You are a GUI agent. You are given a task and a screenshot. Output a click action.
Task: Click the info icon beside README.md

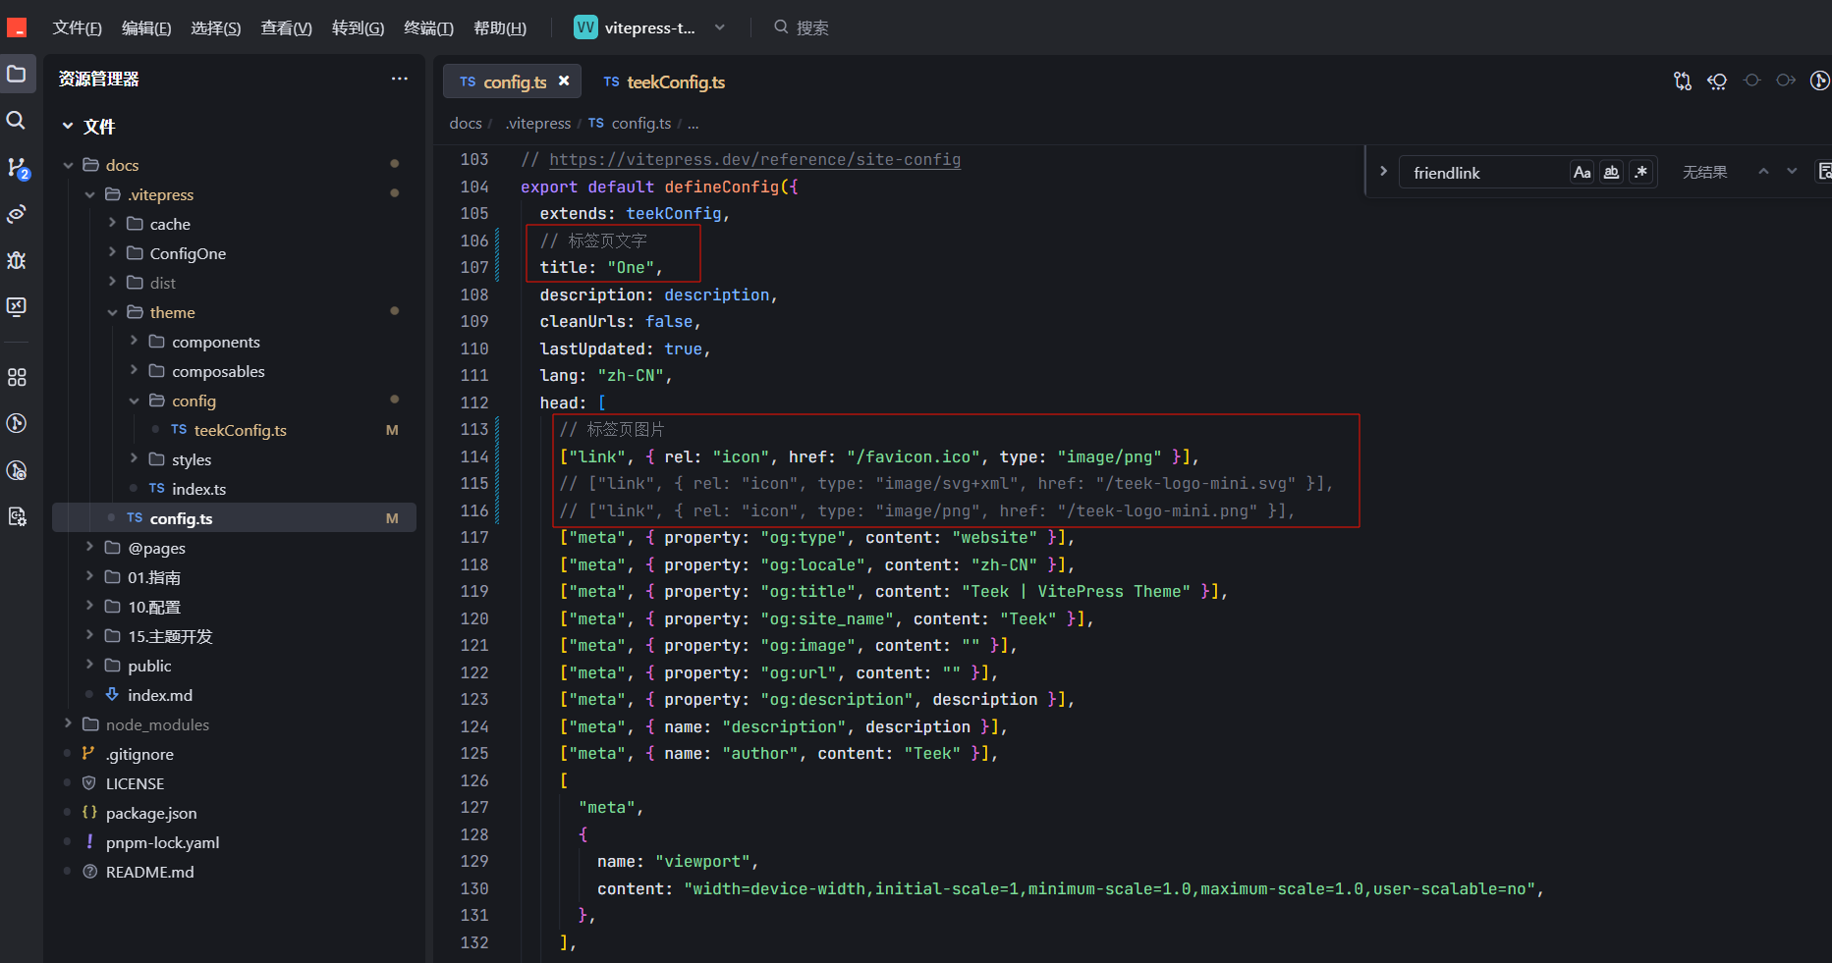pos(89,872)
